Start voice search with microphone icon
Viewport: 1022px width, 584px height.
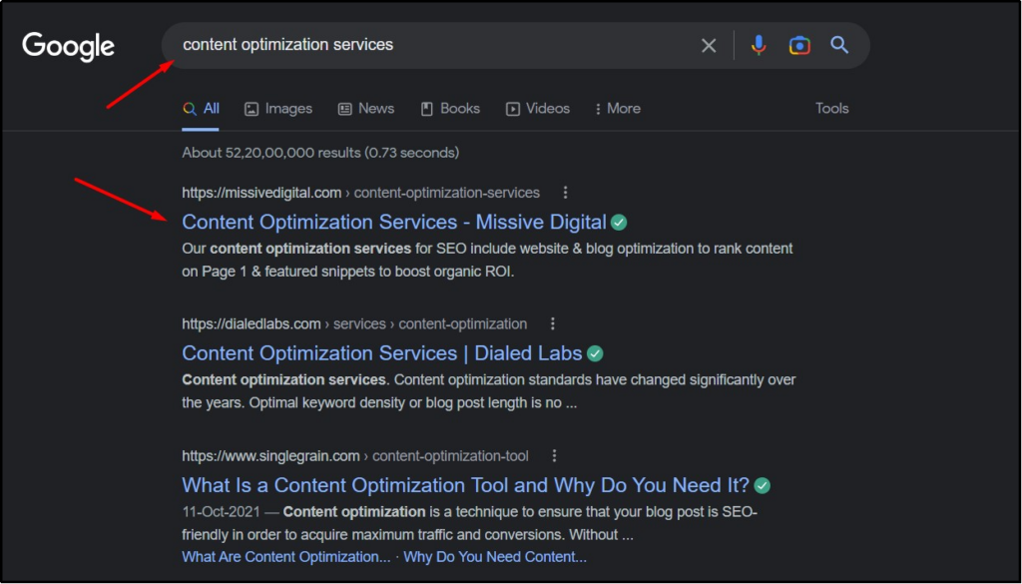click(x=759, y=45)
